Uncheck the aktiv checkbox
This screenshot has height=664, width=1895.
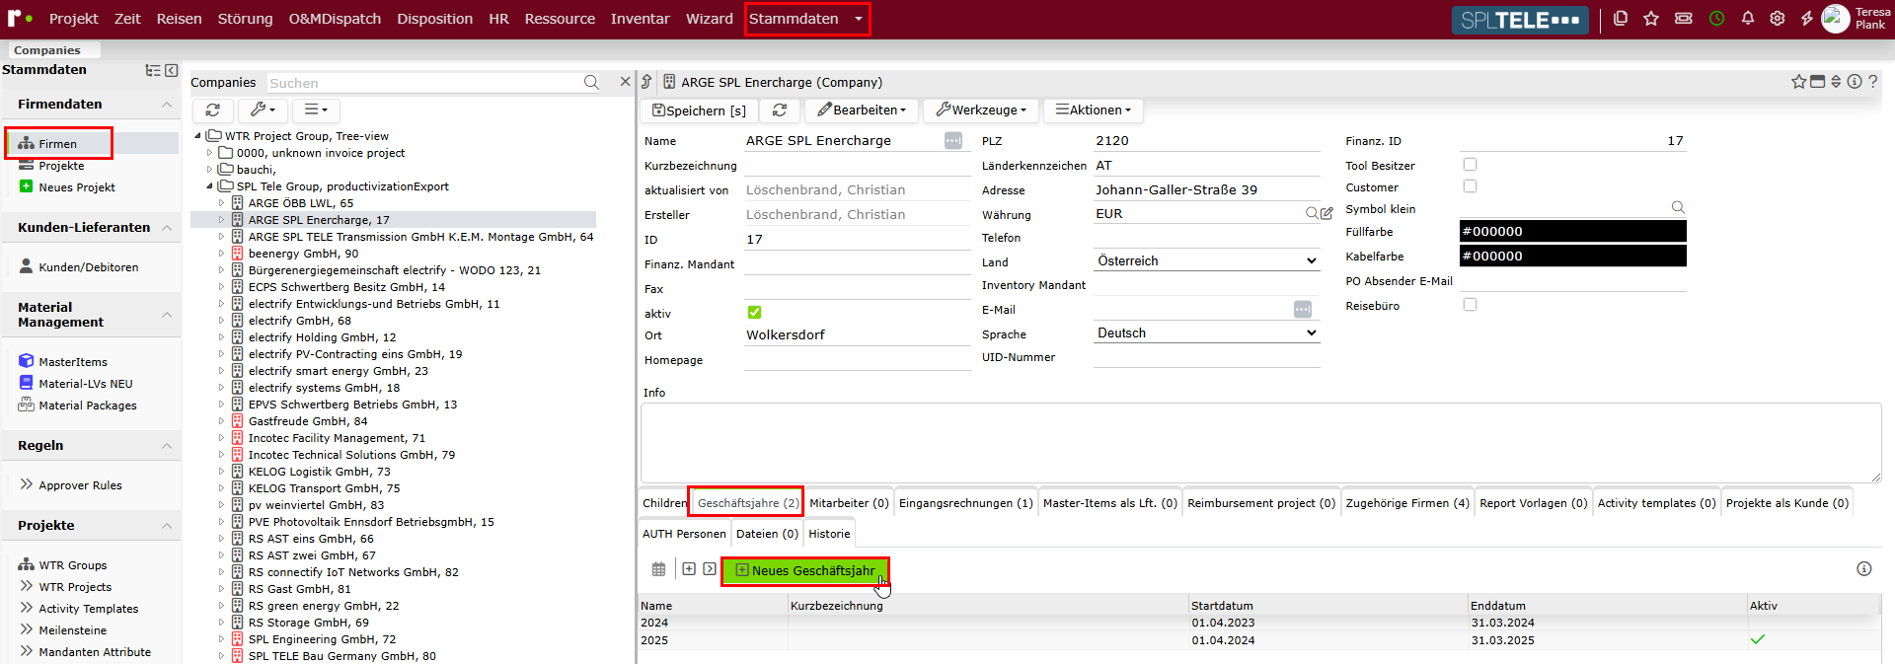754,313
